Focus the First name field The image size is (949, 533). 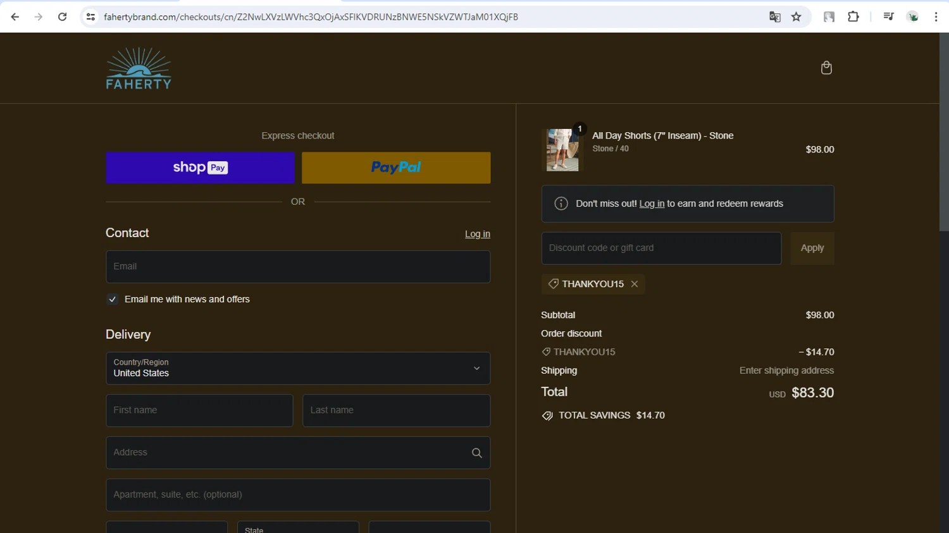(199, 410)
